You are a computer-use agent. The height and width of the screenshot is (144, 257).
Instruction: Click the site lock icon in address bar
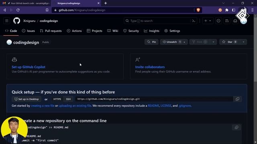click(x=55, y=10)
